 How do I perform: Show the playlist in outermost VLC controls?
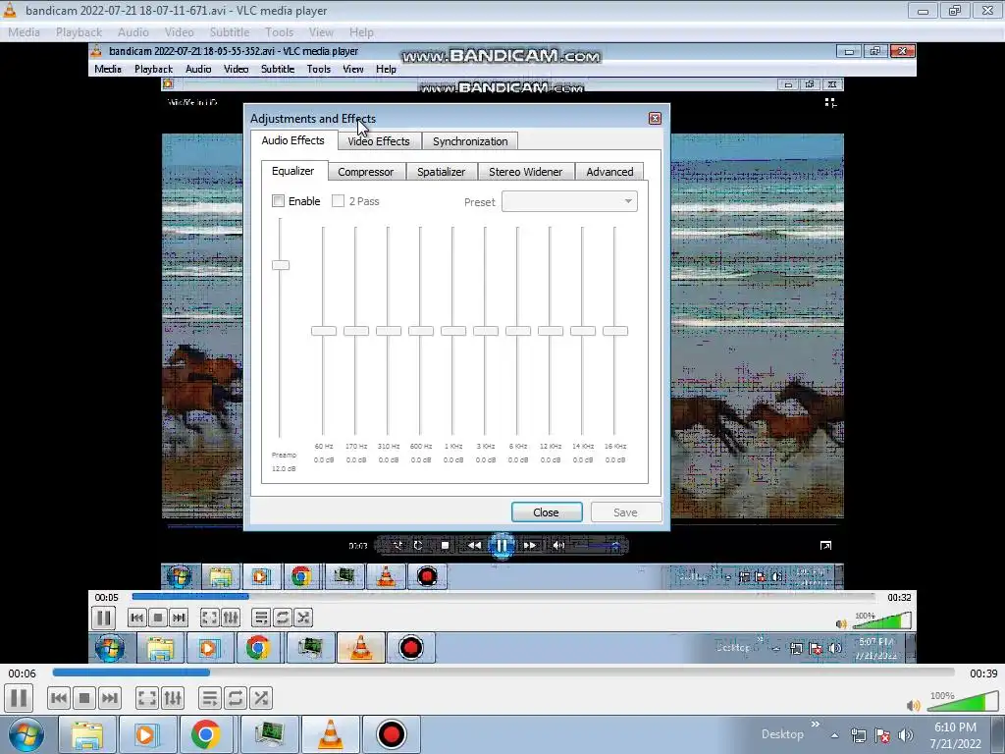[210, 698]
